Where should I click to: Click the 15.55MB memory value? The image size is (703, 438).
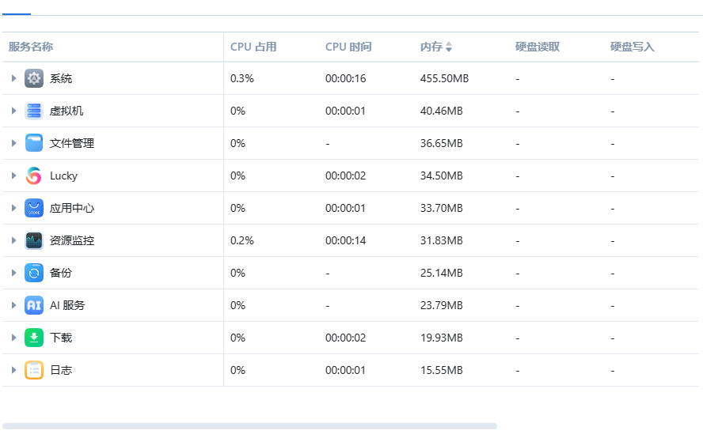click(x=441, y=370)
